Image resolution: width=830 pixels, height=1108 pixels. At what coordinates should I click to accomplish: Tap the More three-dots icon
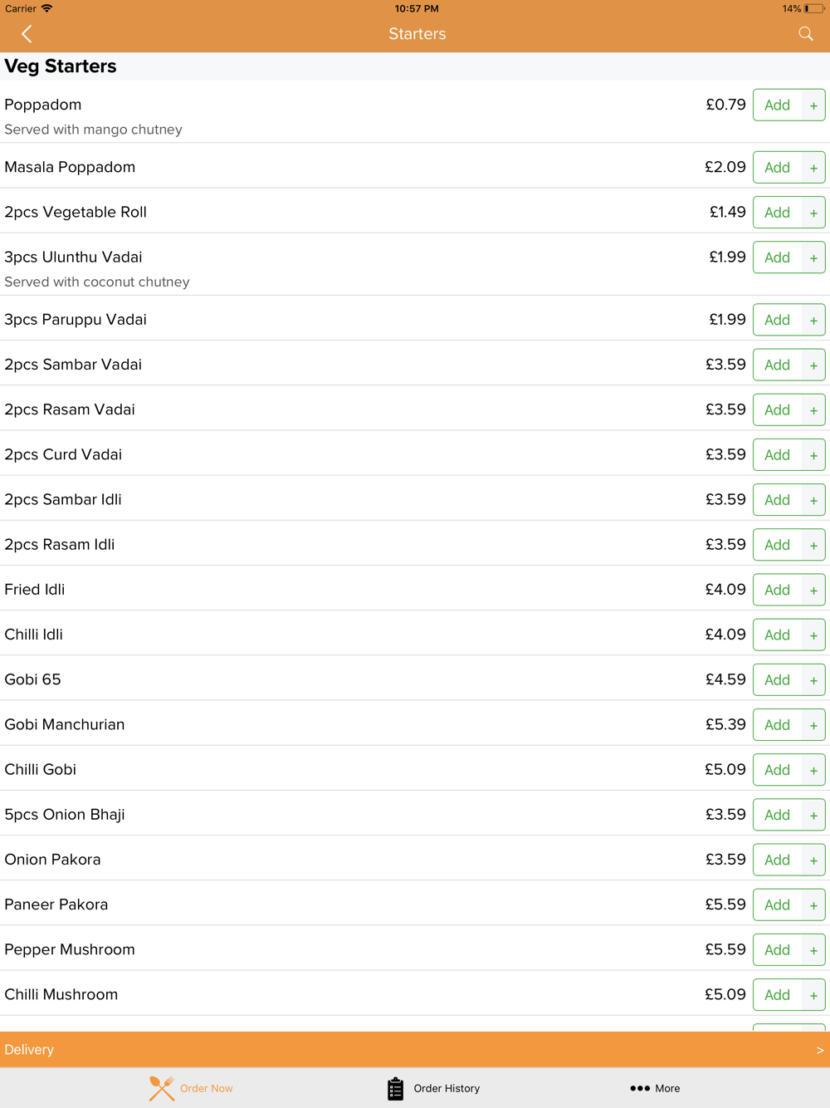point(640,1088)
